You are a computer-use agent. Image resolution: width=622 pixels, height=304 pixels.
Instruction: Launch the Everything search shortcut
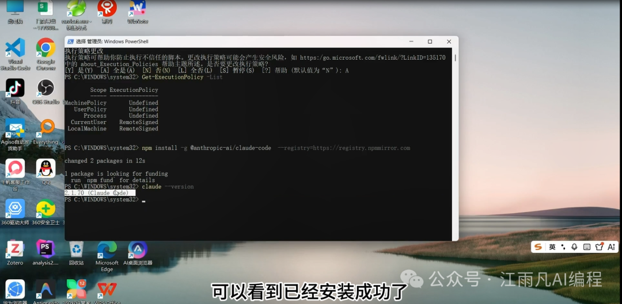click(x=46, y=132)
